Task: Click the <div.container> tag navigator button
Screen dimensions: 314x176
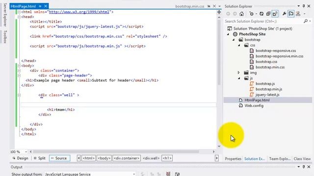Action: click(127, 158)
